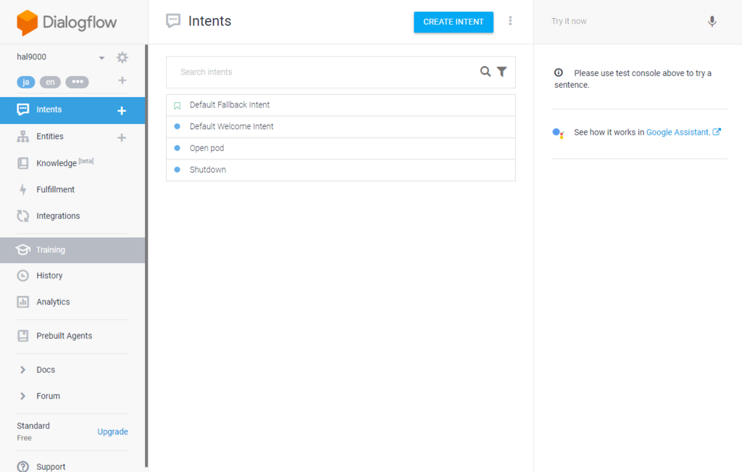The width and height of the screenshot is (742, 472).
Task: Click bookmark icon of Default Fallback Intent
Action: tap(177, 106)
